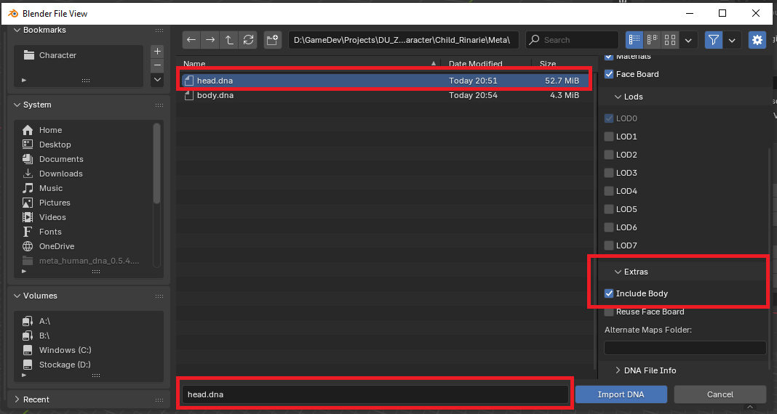The width and height of the screenshot is (777, 414).
Task: Enable the LOD3 checkbox
Action: click(609, 173)
